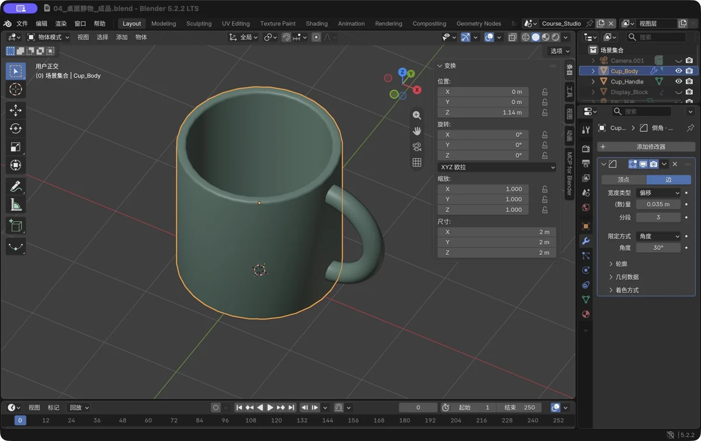Image resolution: width=701 pixels, height=441 pixels.
Task: Switch to the Shading workspace tab
Action: pos(317,24)
